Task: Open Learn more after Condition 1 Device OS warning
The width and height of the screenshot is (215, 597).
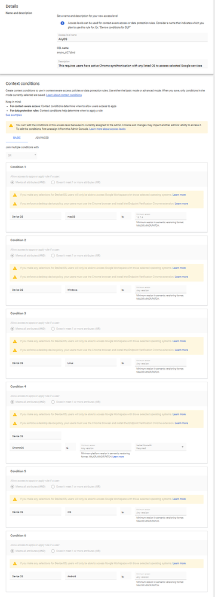Action: [179, 194]
